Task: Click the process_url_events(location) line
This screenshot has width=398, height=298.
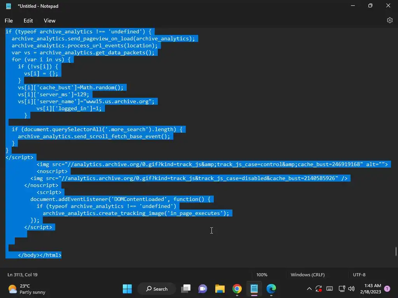Action: [84, 45]
